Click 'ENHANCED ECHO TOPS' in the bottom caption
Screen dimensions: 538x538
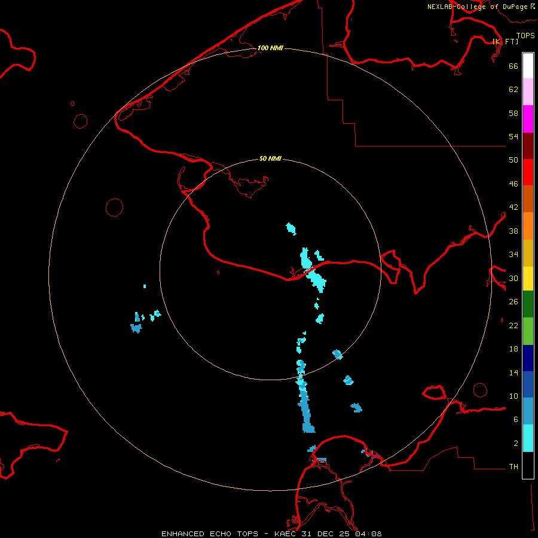[210, 534]
